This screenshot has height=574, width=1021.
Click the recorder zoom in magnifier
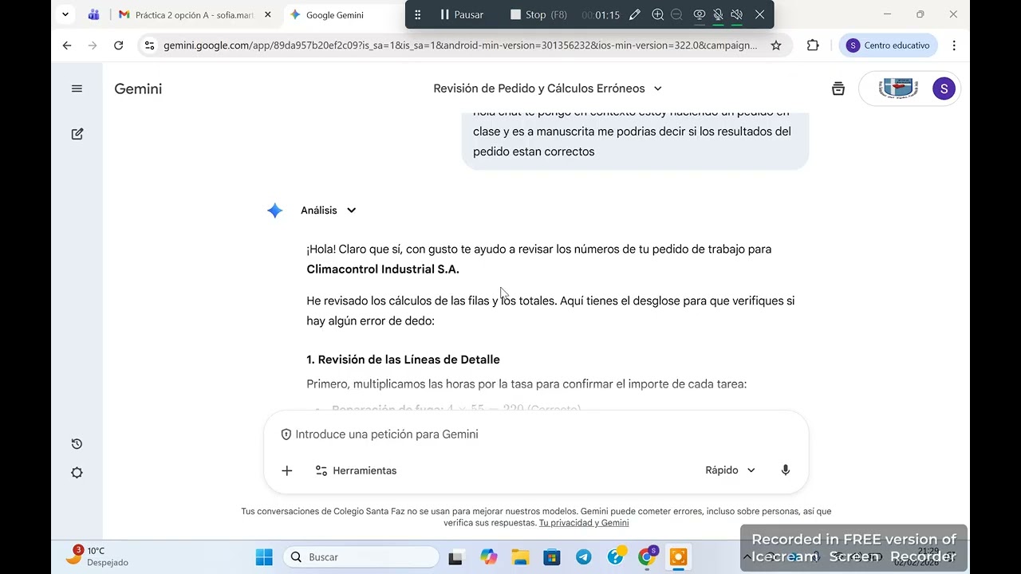[x=657, y=14]
